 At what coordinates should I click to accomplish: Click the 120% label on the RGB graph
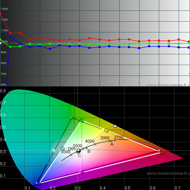point(4,20)
